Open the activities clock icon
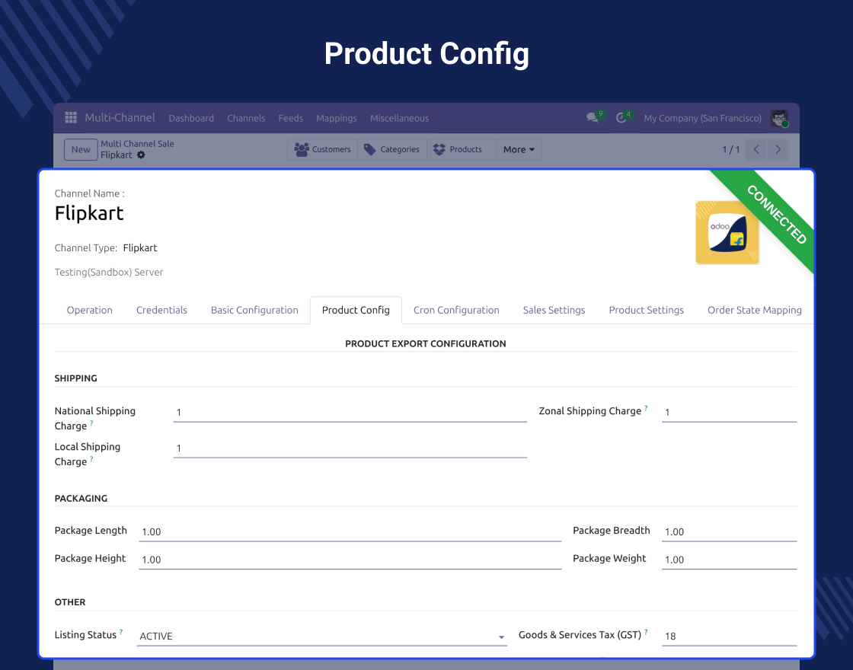Screen dimensions: 853x670 pyautogui.click(x=621, y=117)
